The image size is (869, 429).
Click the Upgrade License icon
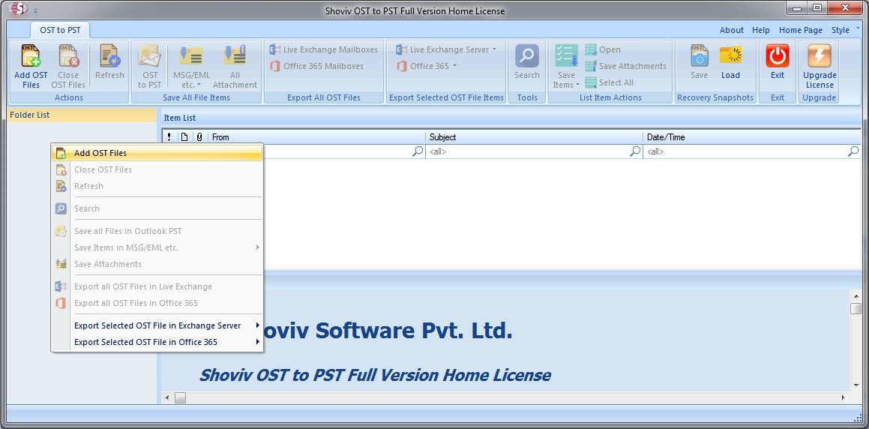click(819, 57)
